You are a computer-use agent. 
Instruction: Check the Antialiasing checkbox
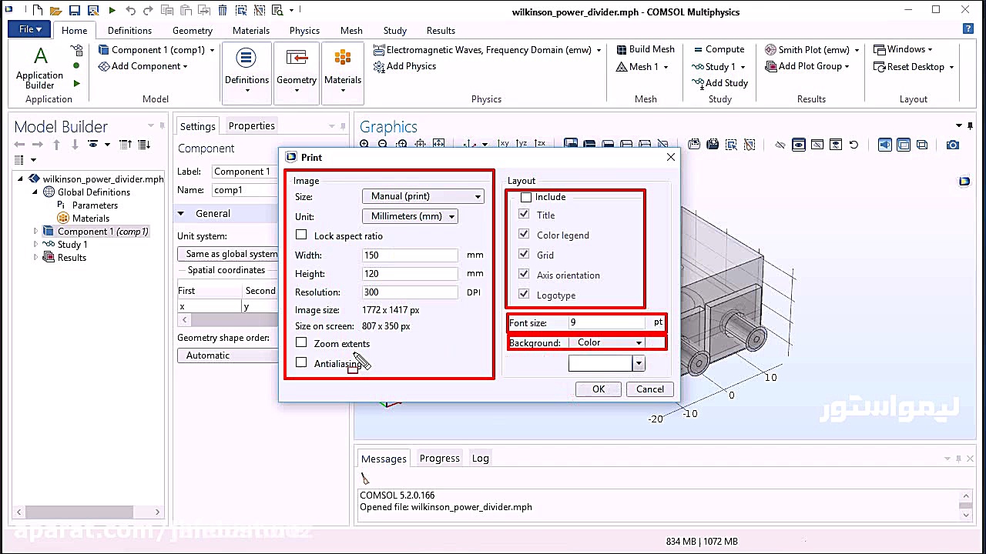click(x=301, y=363)
